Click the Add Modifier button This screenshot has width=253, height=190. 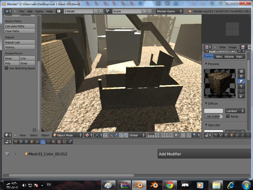[x=204, y=154]
